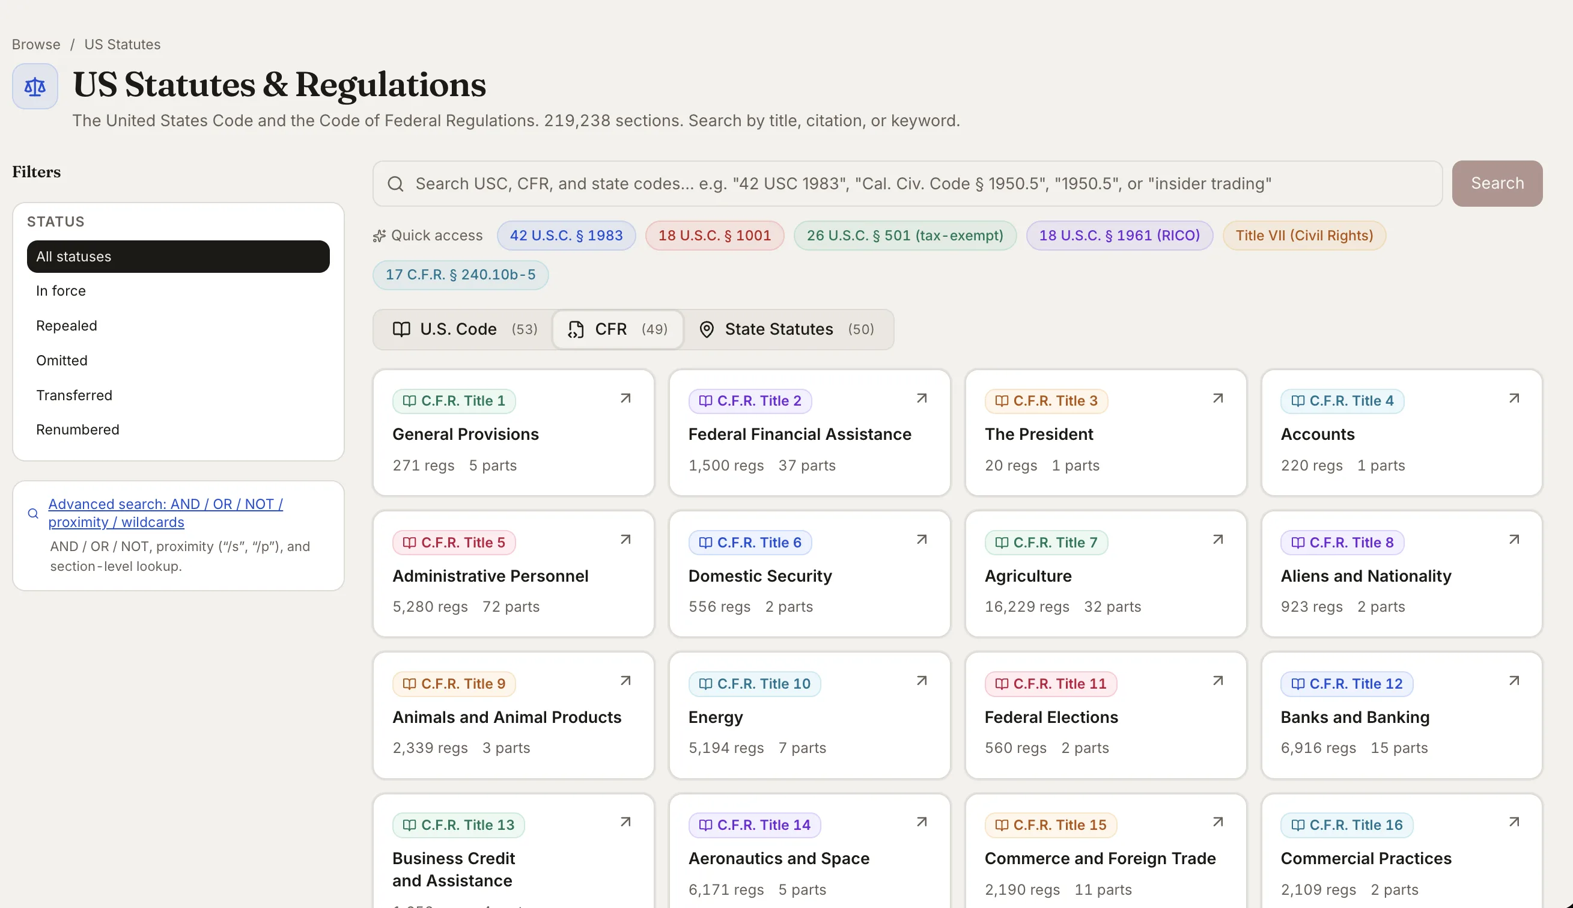Open the C.F.R. Title 4 arrow icon
Viewport: 1573px width, 908px height.
coord(1514,398)
